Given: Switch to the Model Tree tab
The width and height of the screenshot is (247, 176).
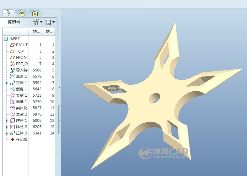Looking at the screenshot, I should (8, 13).
